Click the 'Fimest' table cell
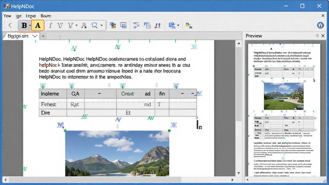Screen dimensions: 329x185 (x=53, y=104)
